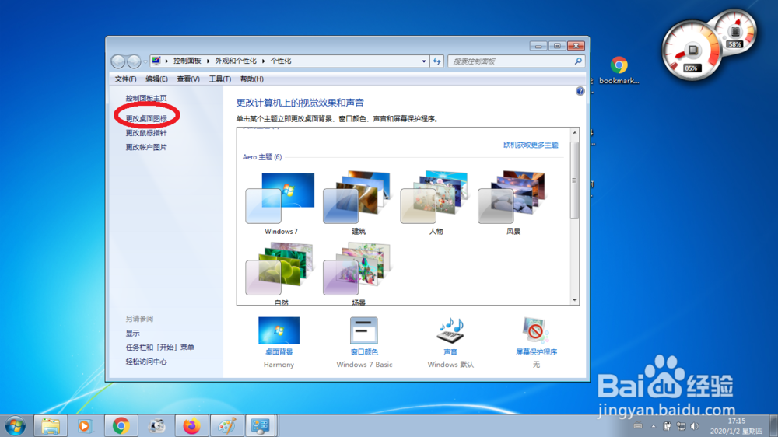Expand the arrow before 控制面板 breadcrumb
Image resolution: width=778 pixels, height=437 pixels.
[166, 61]
